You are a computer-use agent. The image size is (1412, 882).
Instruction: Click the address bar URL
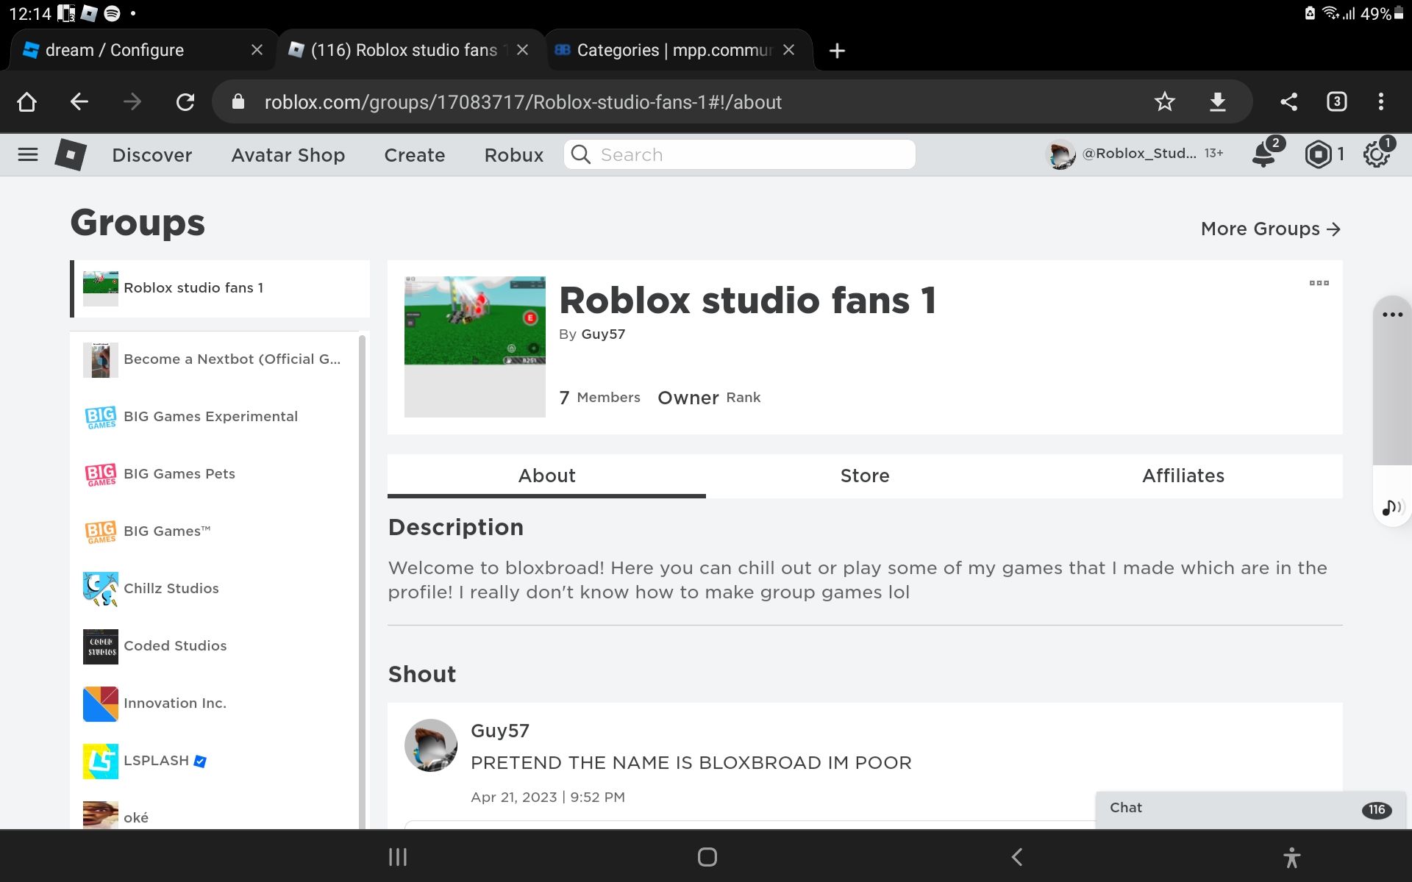(523, 102)
